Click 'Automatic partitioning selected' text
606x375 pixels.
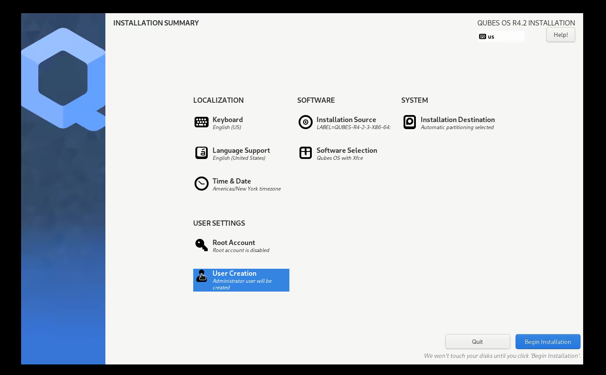click(x=457, y=127)
